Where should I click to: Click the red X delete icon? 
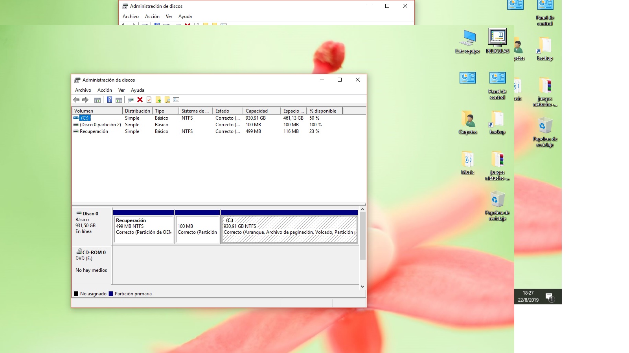pyautogui.click(x=140, y=100)
